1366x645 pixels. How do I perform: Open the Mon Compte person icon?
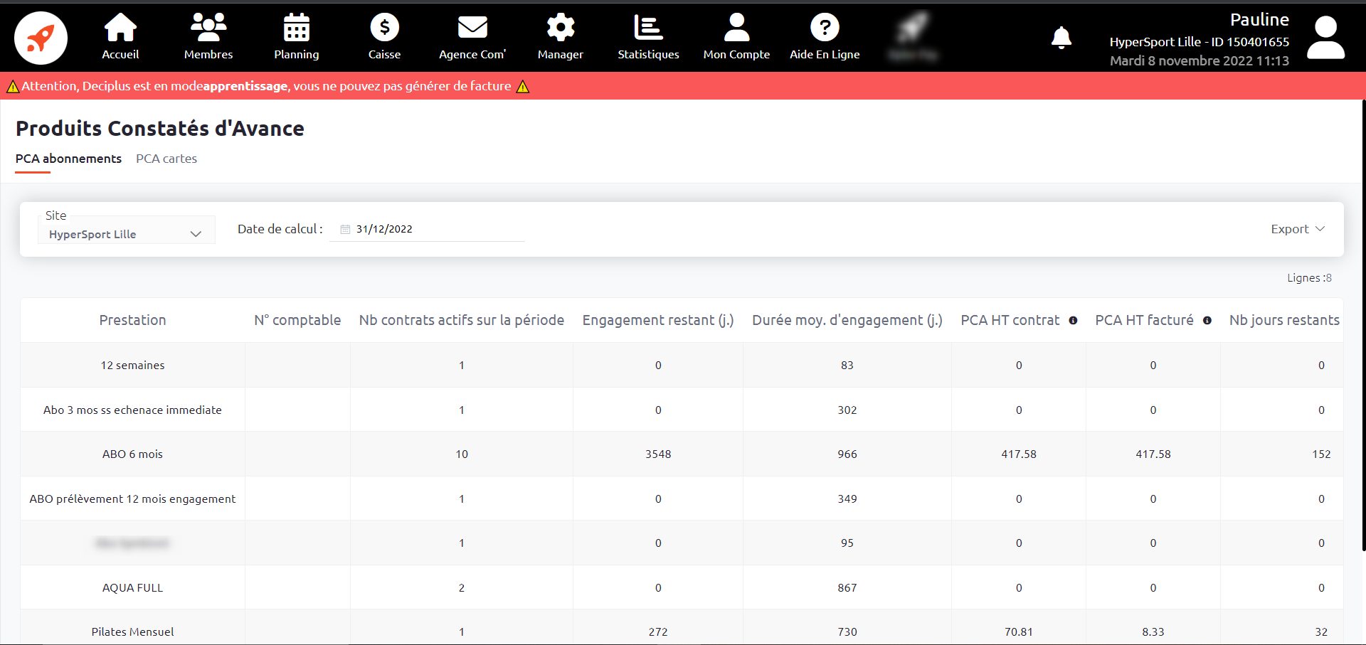(x=736, y=28)
